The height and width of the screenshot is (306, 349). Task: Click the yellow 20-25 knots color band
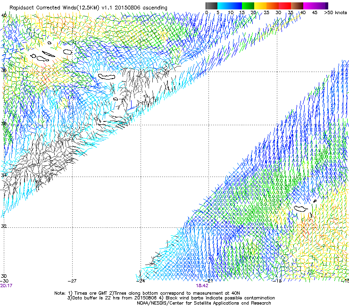pos(260,6)
